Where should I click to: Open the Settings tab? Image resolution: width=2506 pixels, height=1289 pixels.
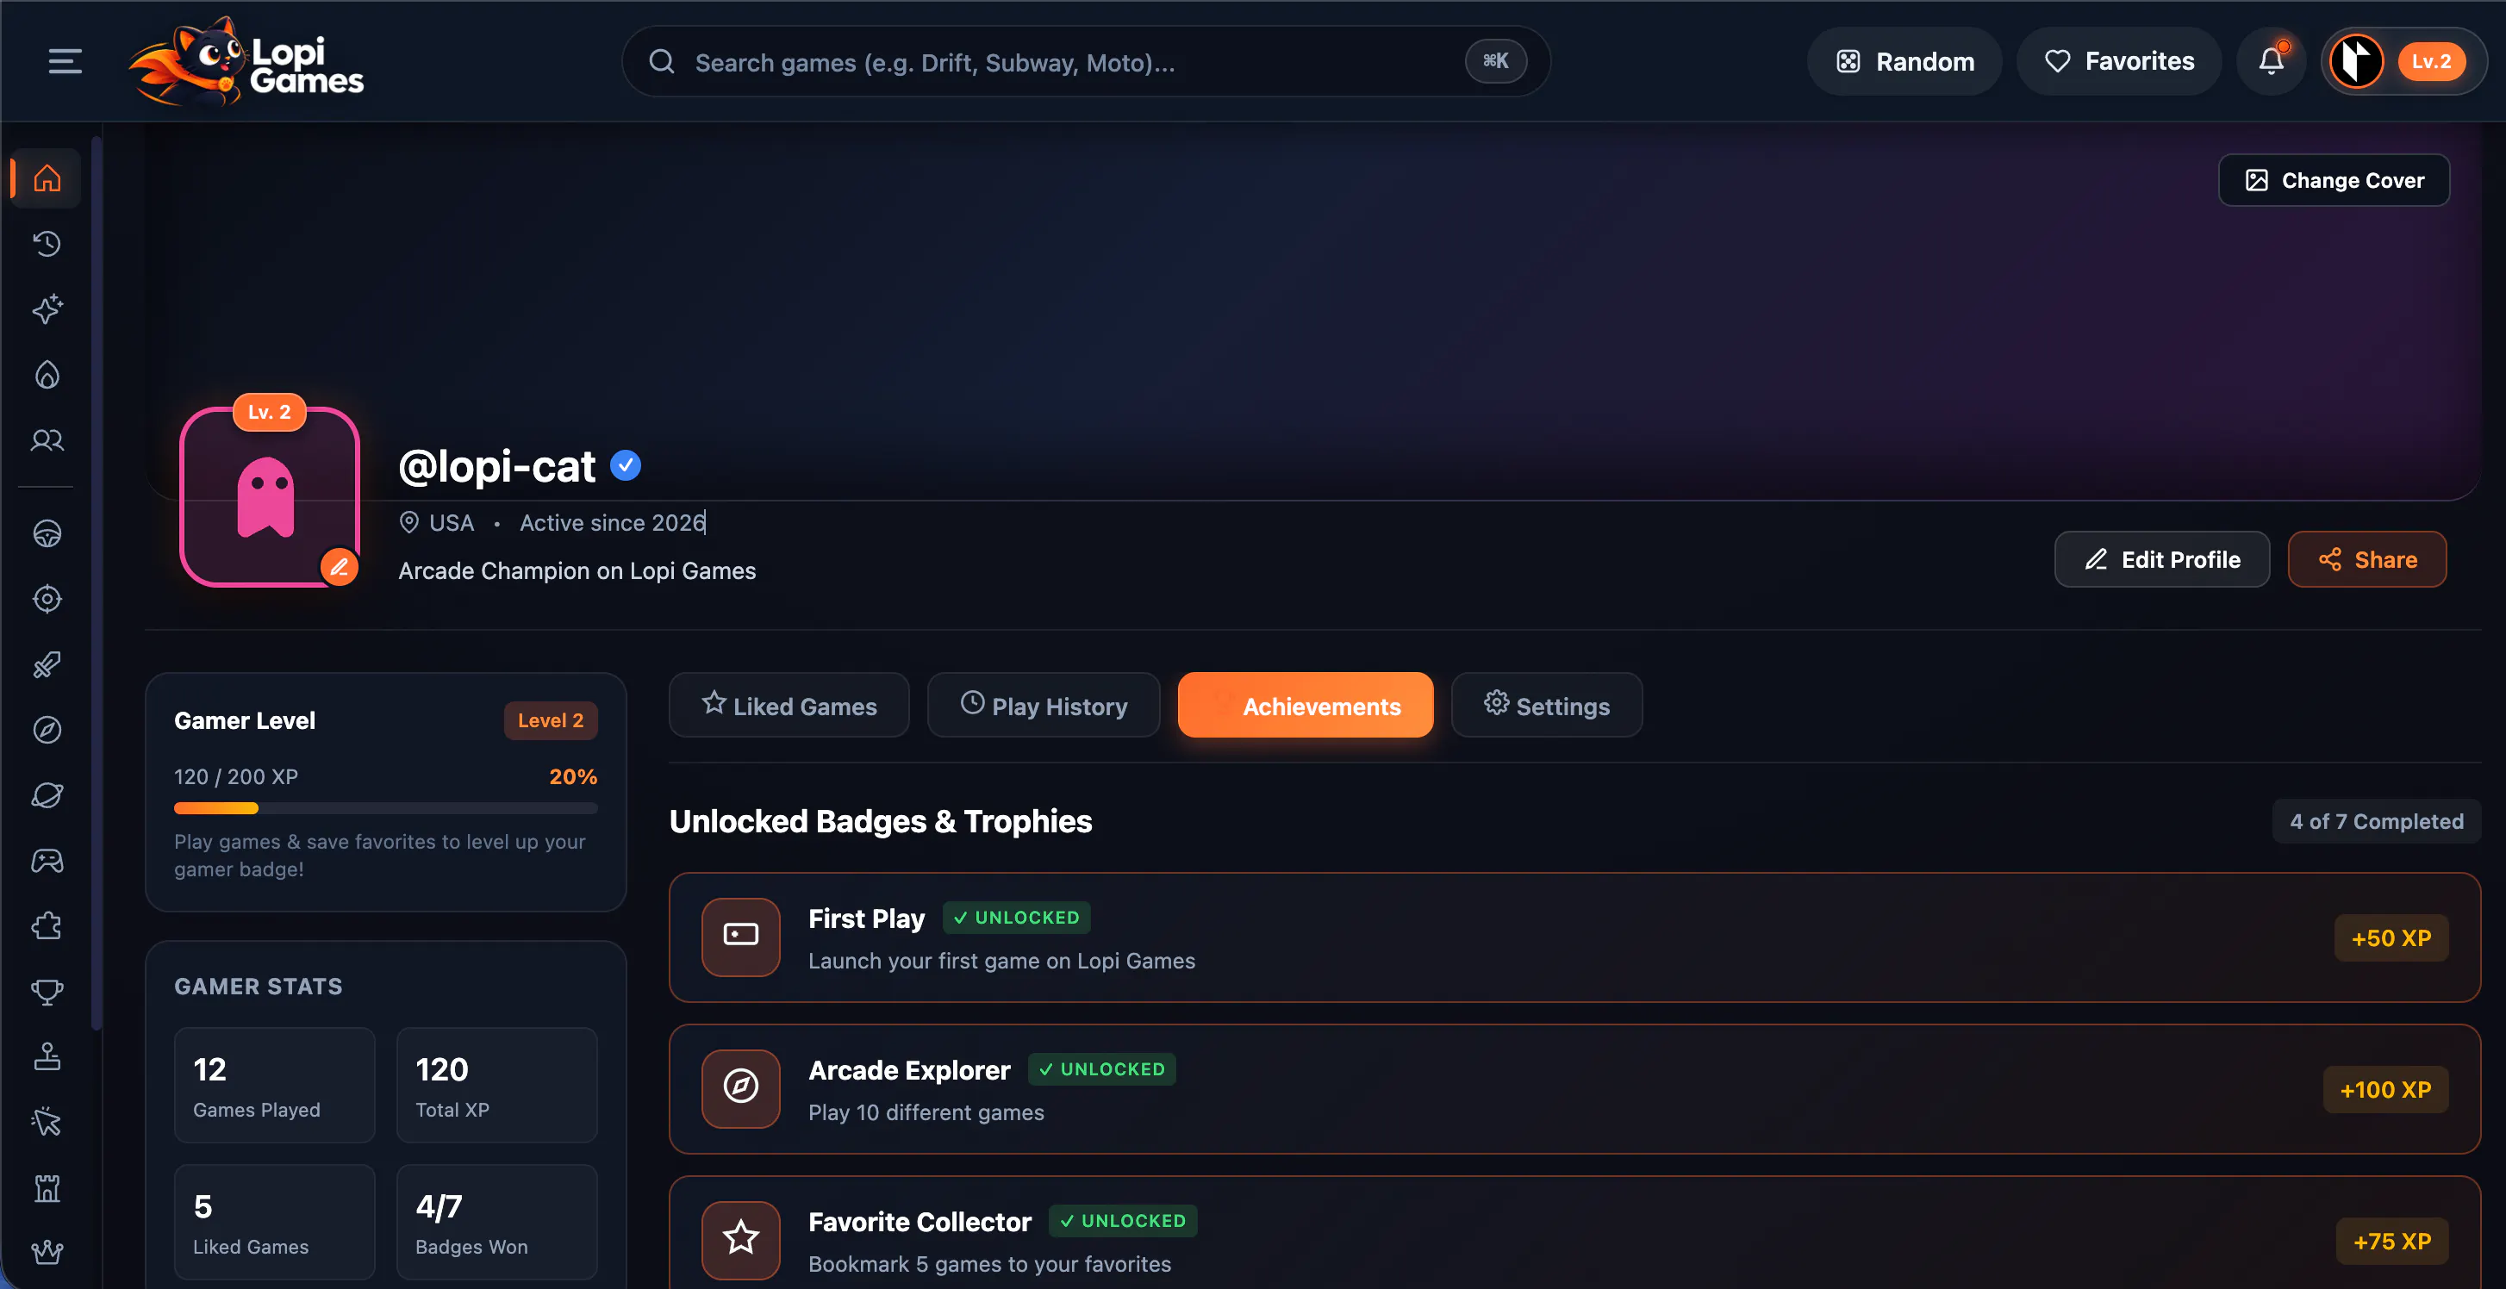point(1546,706)
